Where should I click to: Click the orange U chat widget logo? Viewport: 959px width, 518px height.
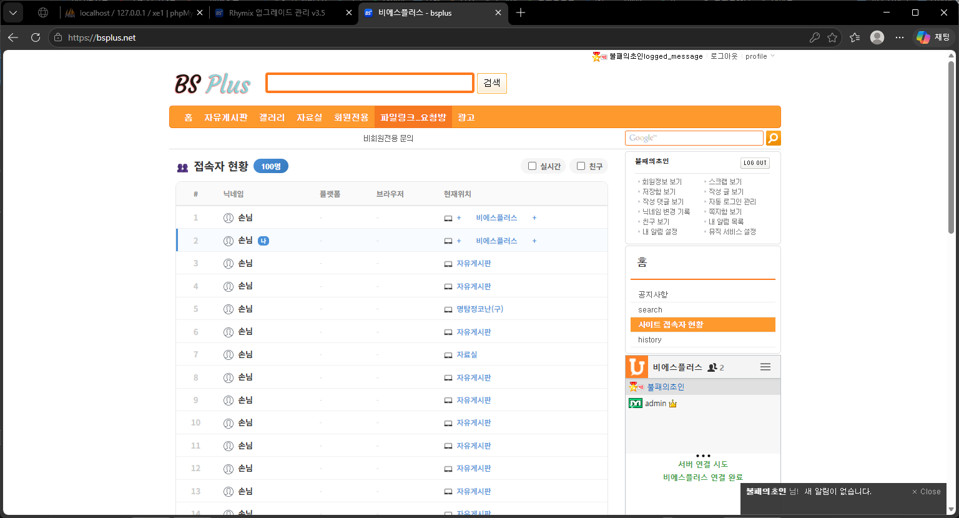point(636,367)
